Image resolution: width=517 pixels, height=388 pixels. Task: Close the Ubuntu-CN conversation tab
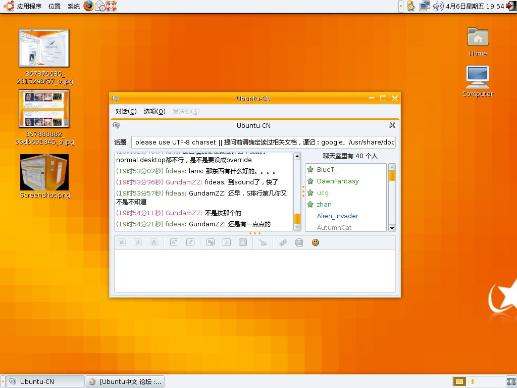tap(392, 125)
